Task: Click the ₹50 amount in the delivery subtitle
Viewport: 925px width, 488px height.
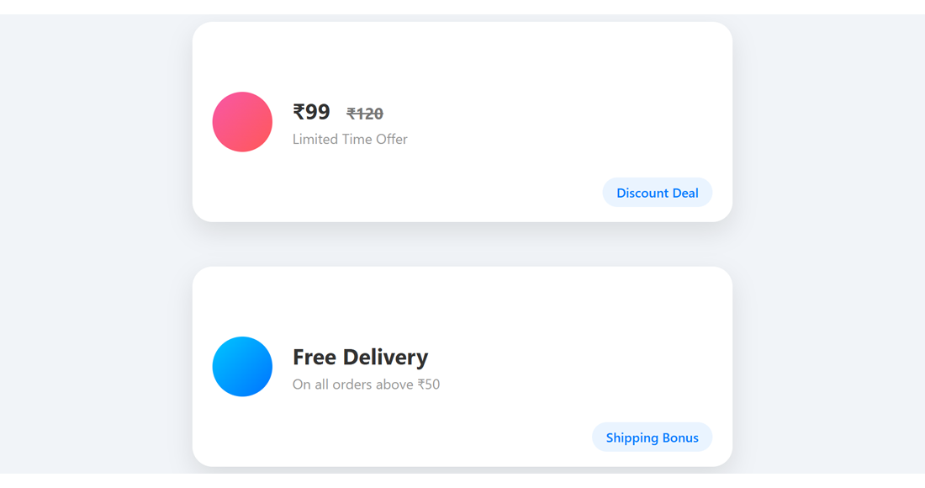Action: [x=429, y=385]
